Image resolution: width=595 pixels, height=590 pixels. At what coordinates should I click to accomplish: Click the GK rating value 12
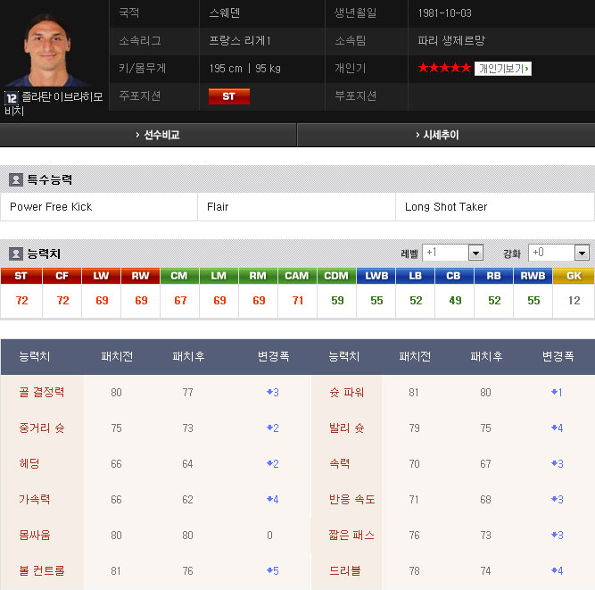click(574, 301)
